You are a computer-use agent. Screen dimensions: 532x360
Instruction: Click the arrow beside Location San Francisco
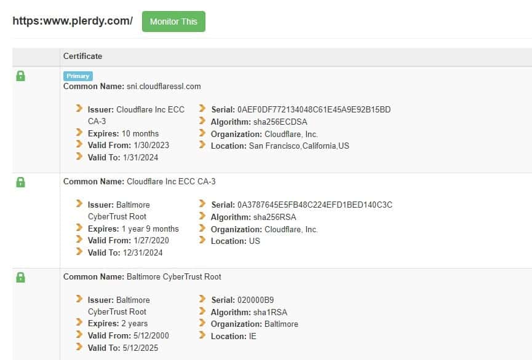pos(202,145)
